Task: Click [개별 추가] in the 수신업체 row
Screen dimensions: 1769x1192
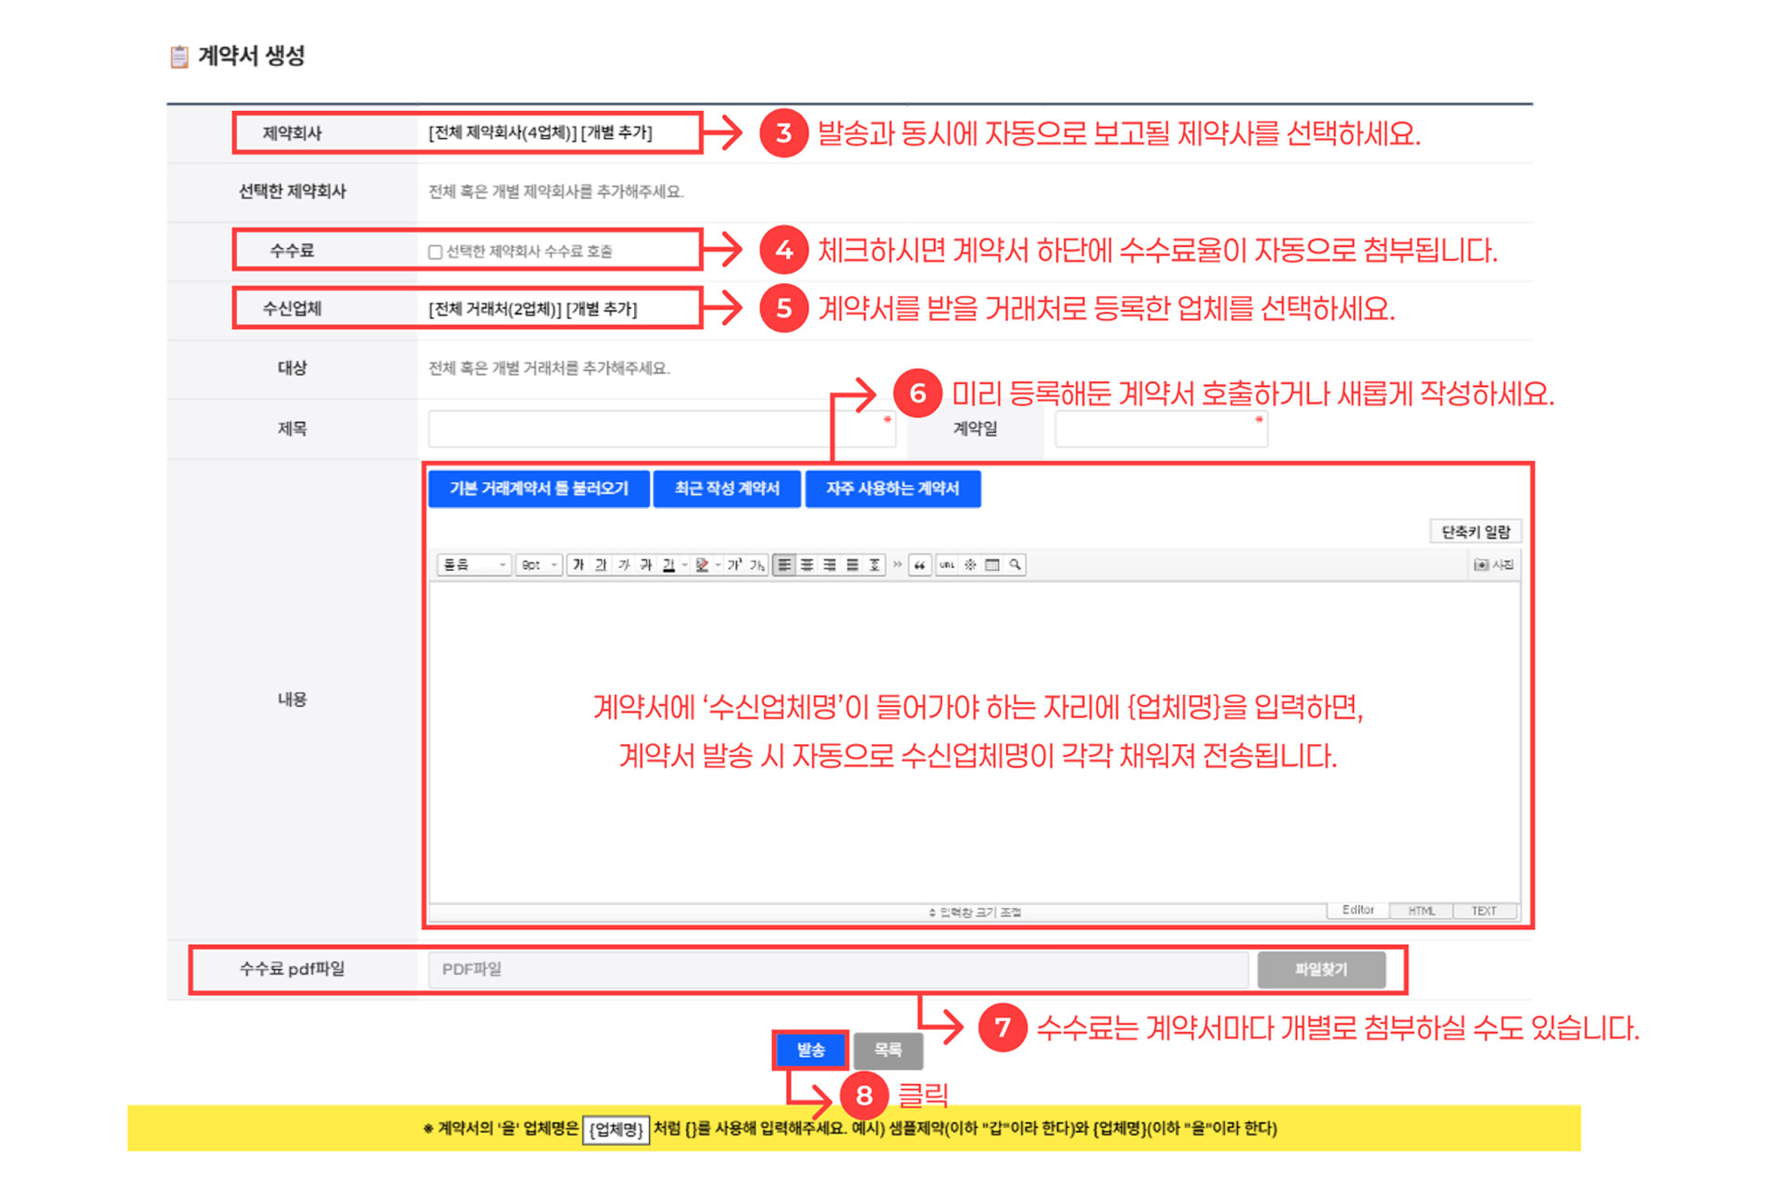Action: [x=602, y=309]
